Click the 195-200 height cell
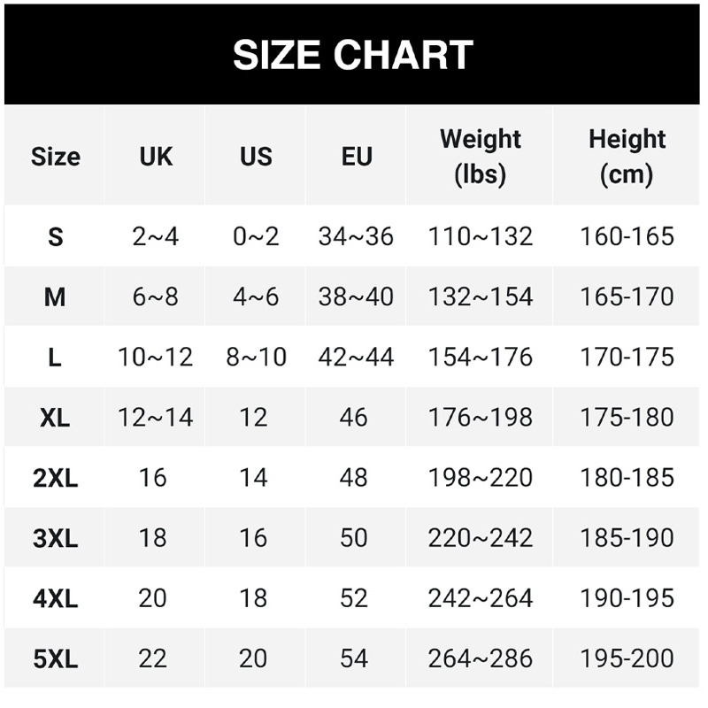Viewport: 708px width, 708px height. pyautogui.click(x=627, y=658)
